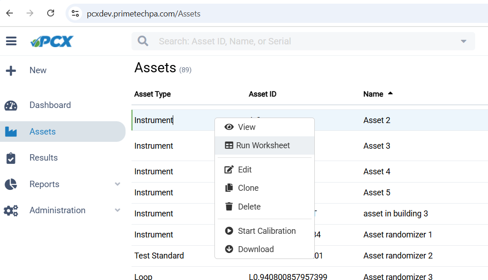
Task: Expand the Reports chevron
Action: [x=117, y=184]
